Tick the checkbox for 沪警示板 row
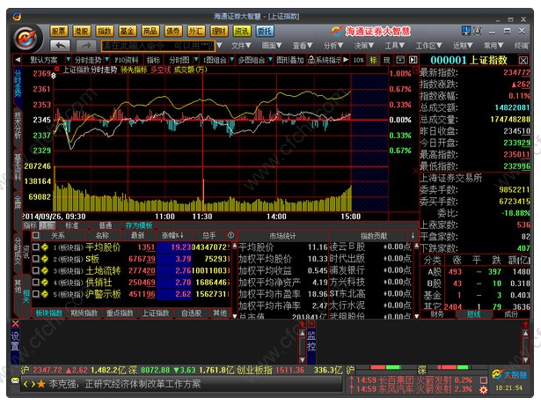Image resolution: width=541 pixels, height=405 pixels. pos(35,294)
